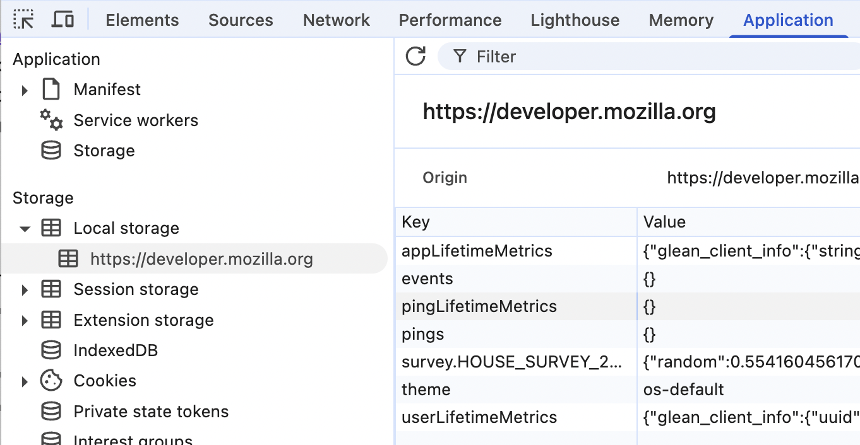Switch to the Network tab

point(336,20)
